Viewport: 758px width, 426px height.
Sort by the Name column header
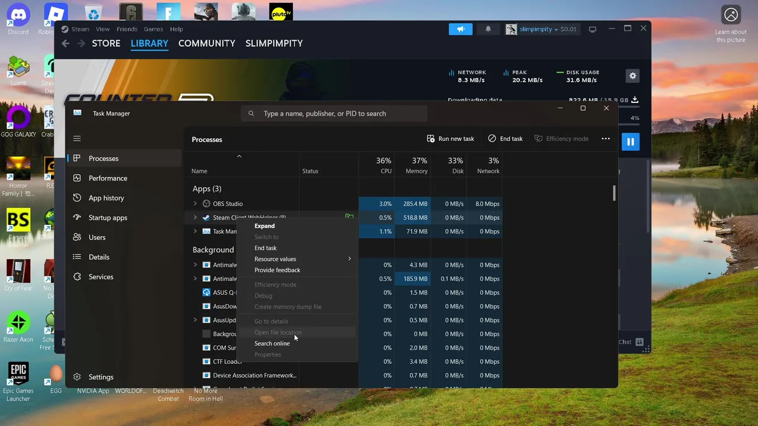coord(200,171)
